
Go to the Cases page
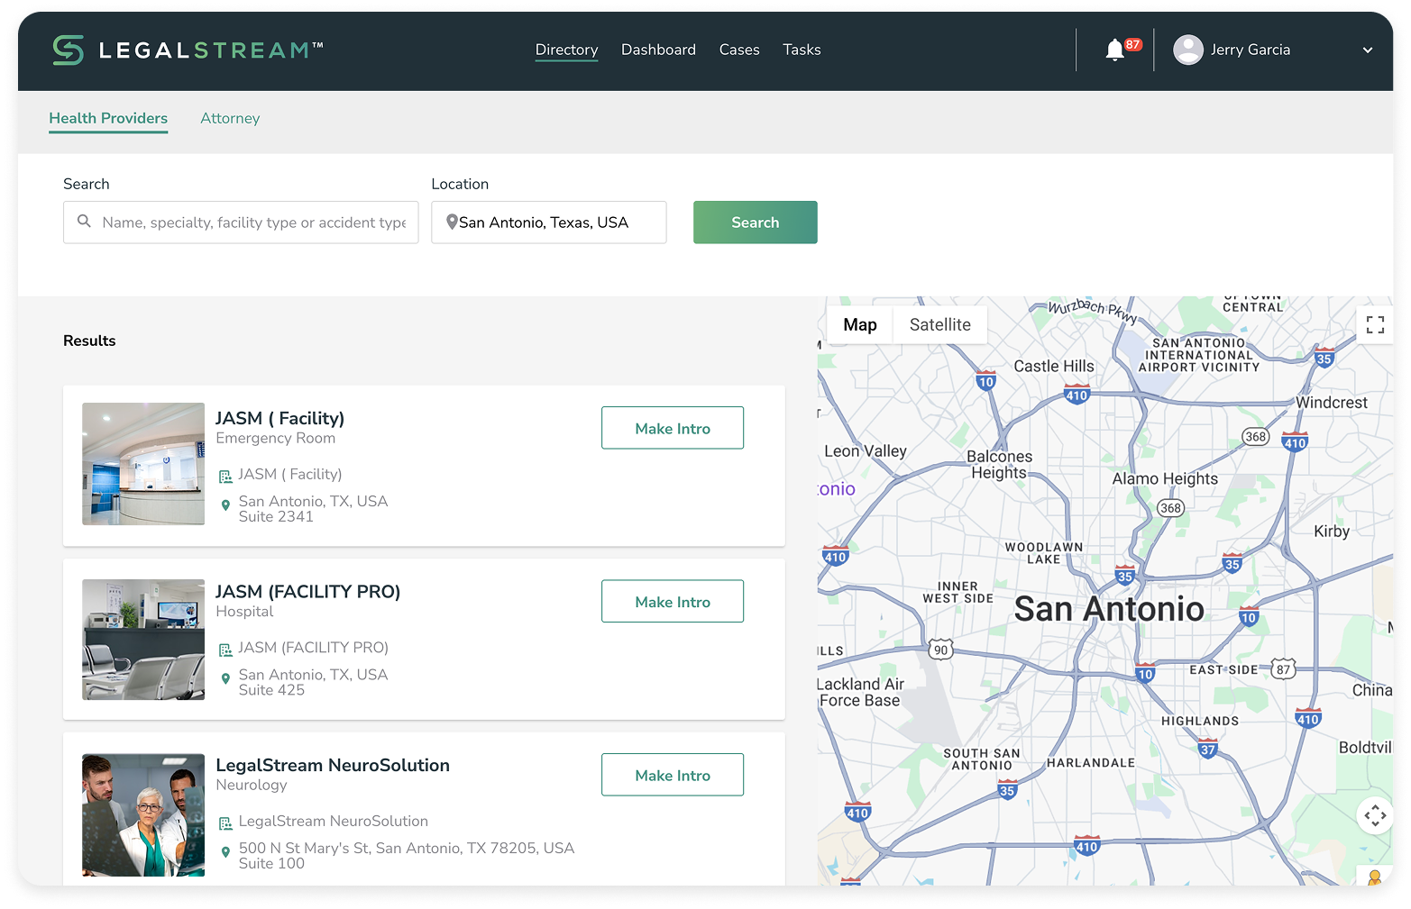coord(738,50)
